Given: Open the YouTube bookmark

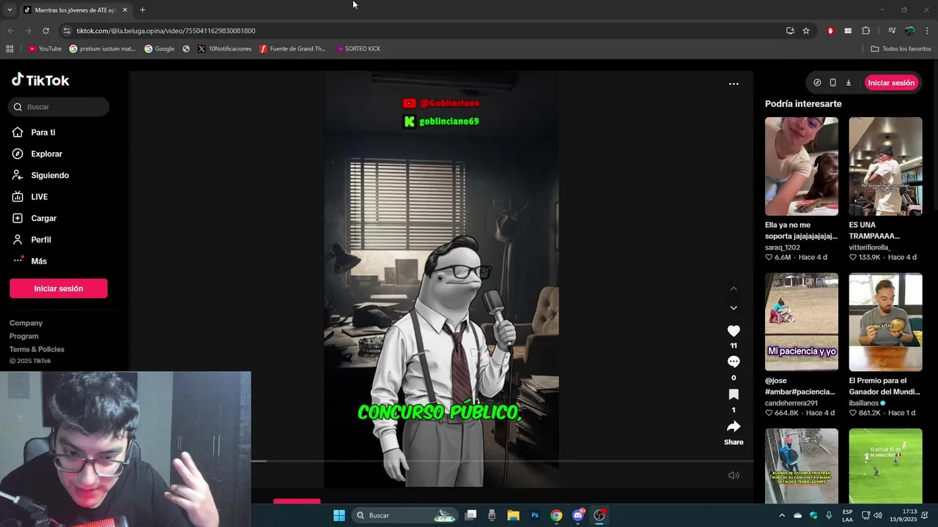Looking at the screenshot, I should 45,49.
